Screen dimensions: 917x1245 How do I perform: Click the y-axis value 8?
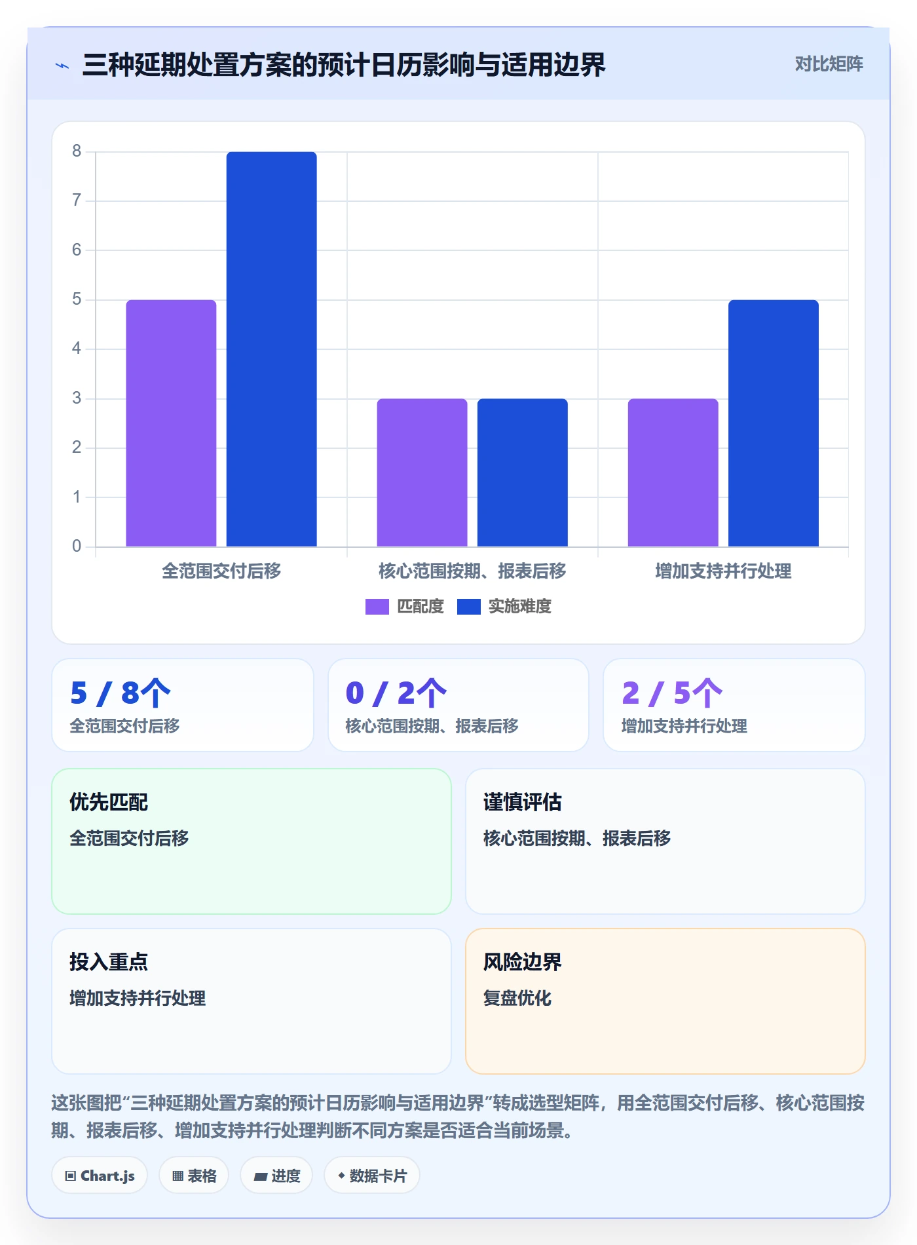coord(77,151)
